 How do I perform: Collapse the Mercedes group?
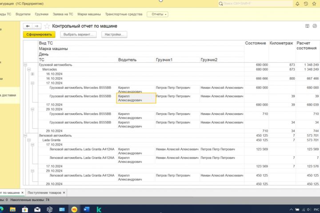29,70
